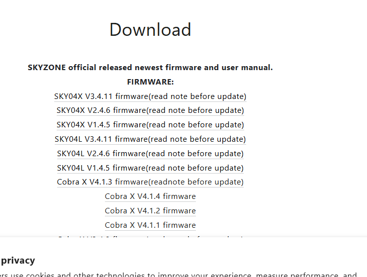Open SKY04L V2.4.6 firmware link
Screen dimensions: 367x277
150,154
